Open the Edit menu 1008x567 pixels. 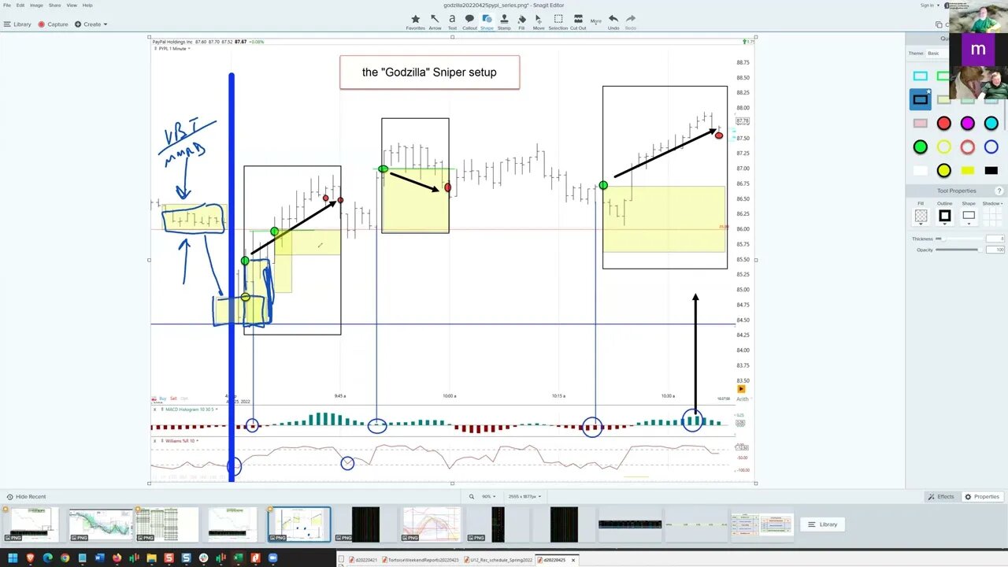[x=20, y=5]
